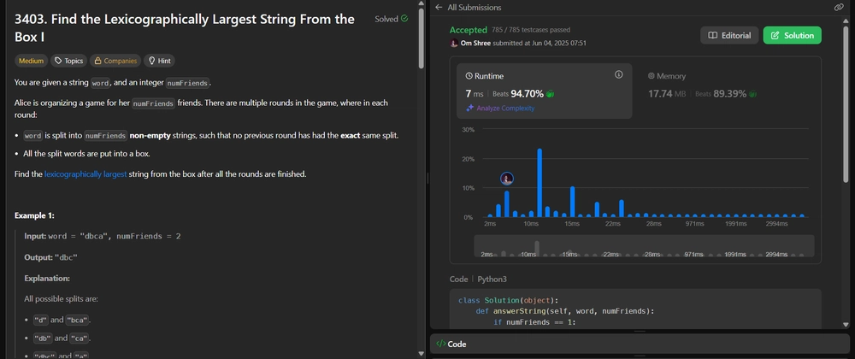Click the lightbulb icon on Hint
This screenshot has width=855, height=359.
pos(151,61)
